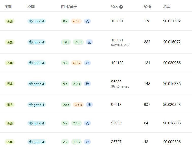Click the 19 s duration tag
Image resolution: width=192 pixels, height=154 pixels.
coord(66,42)
